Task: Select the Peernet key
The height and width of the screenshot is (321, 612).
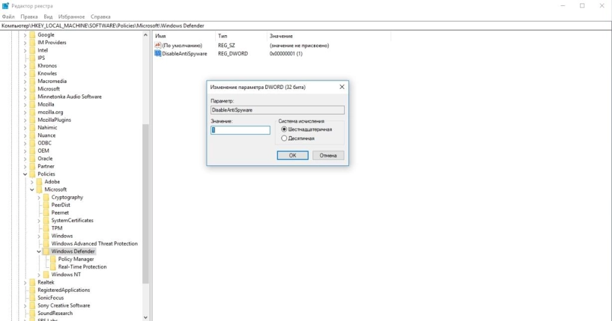Action: tap(60, 212)
